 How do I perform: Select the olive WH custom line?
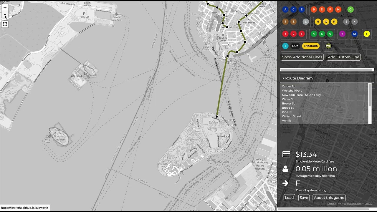click(x=328, y=46)
